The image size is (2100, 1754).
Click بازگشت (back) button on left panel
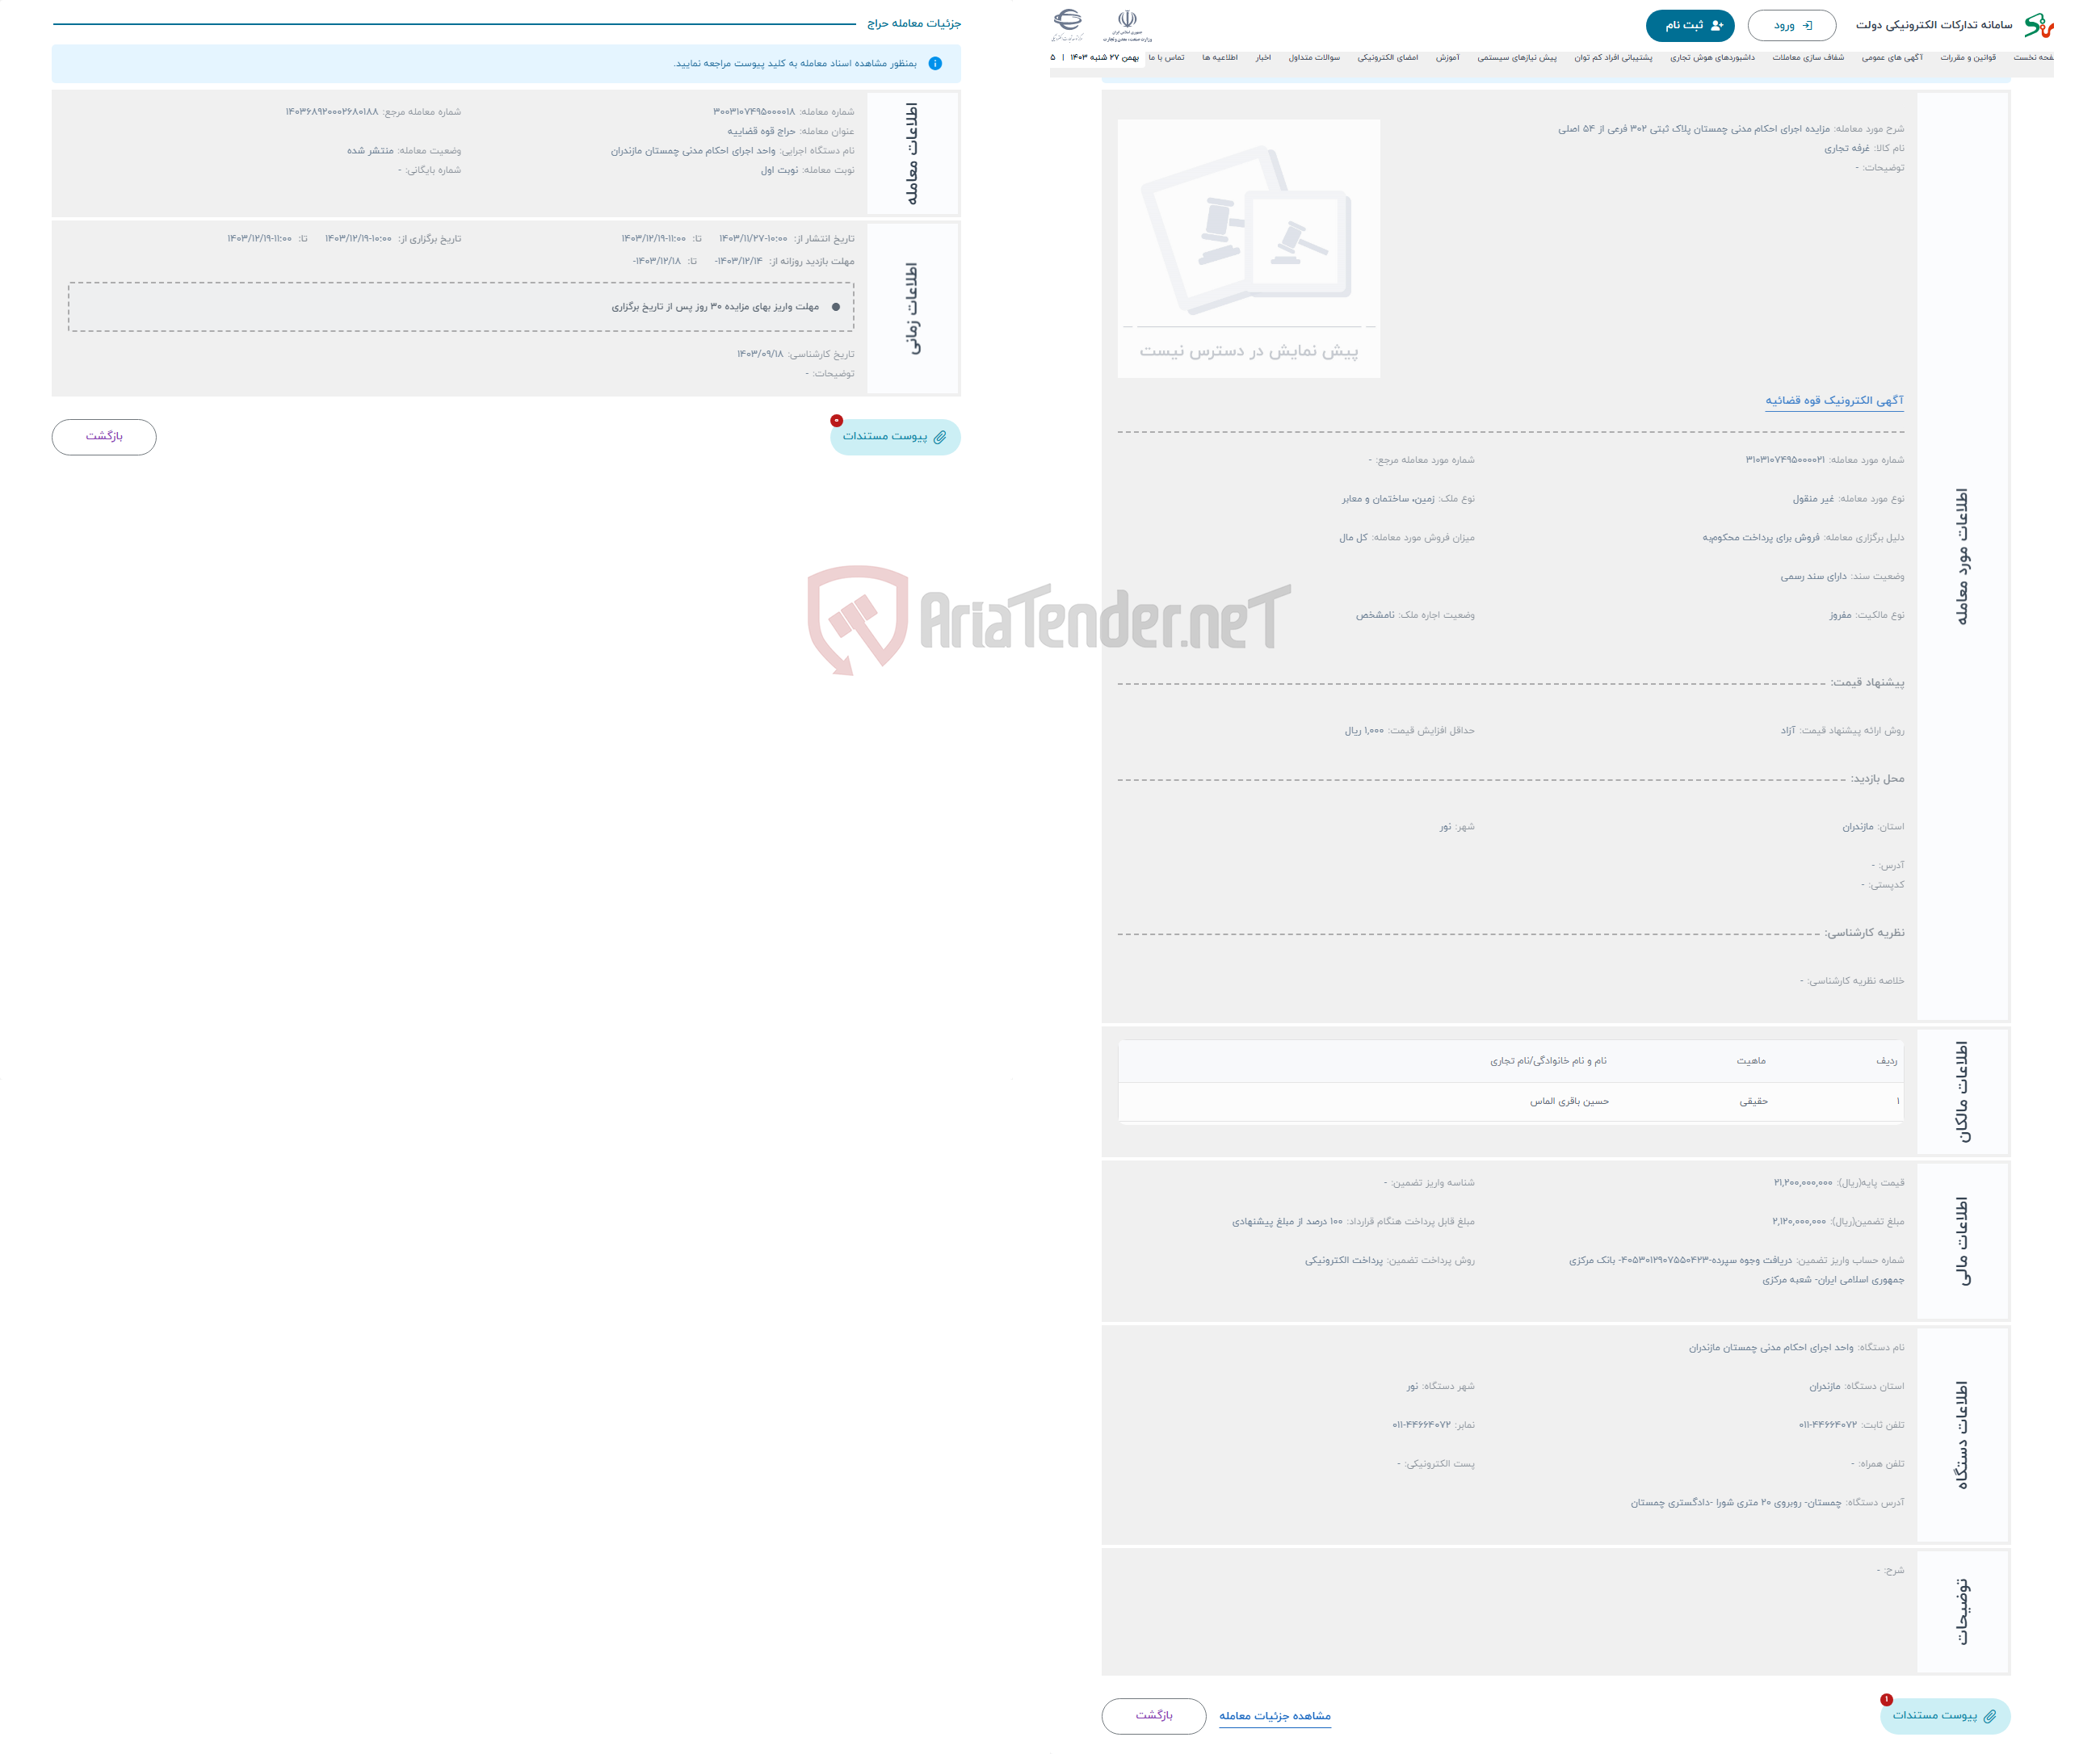[105, 438]
